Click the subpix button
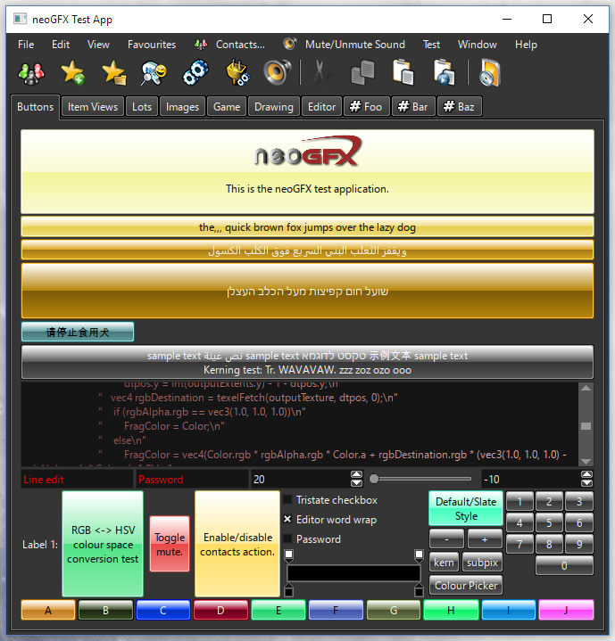Screen dimensions: 615x641 click(x=482, y=563)
